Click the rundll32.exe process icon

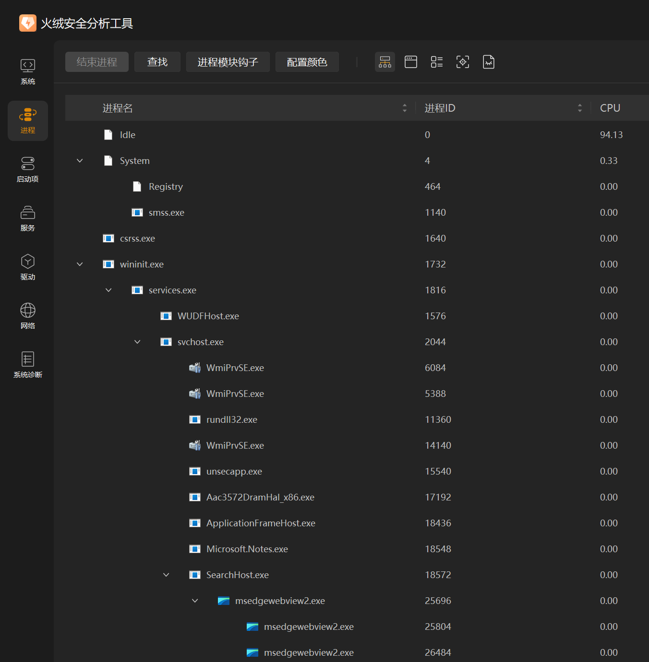click(195, 419)
